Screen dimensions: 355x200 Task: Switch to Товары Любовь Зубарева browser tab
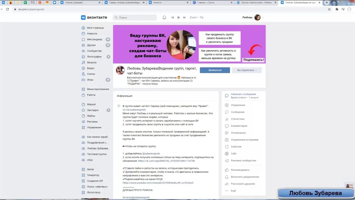(125, 2)
